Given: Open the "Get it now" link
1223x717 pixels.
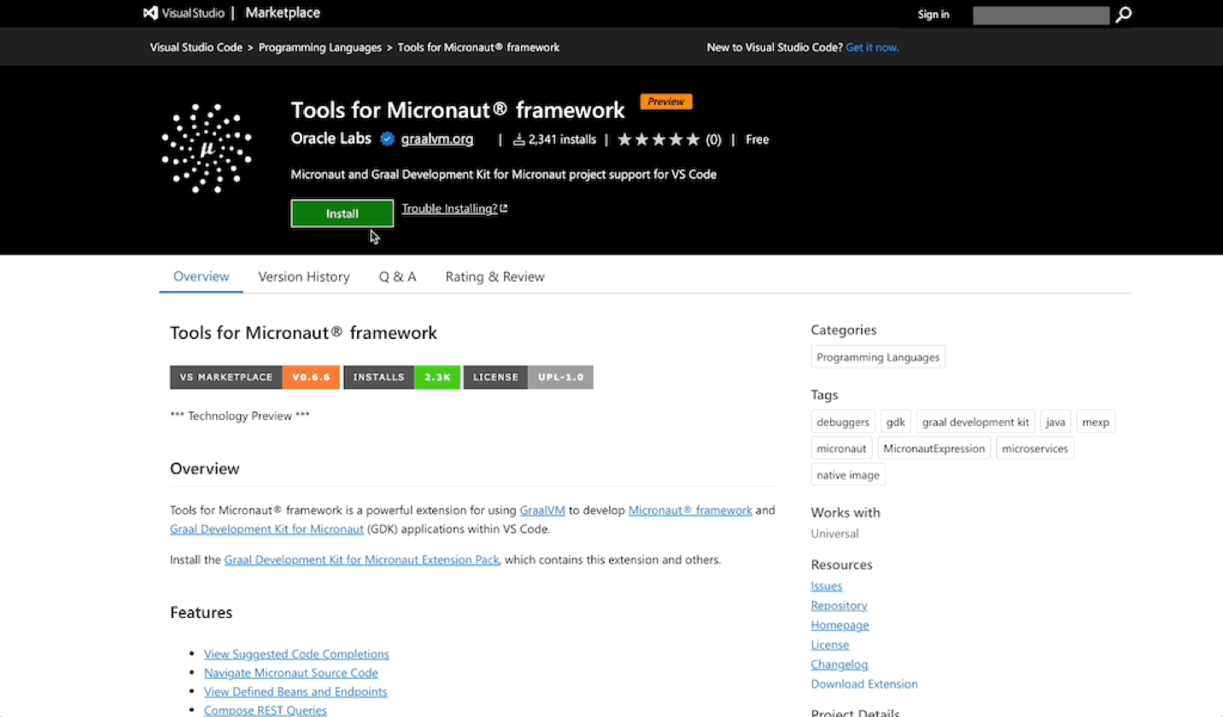Looking at the screenshot, I should click(872, 47).
